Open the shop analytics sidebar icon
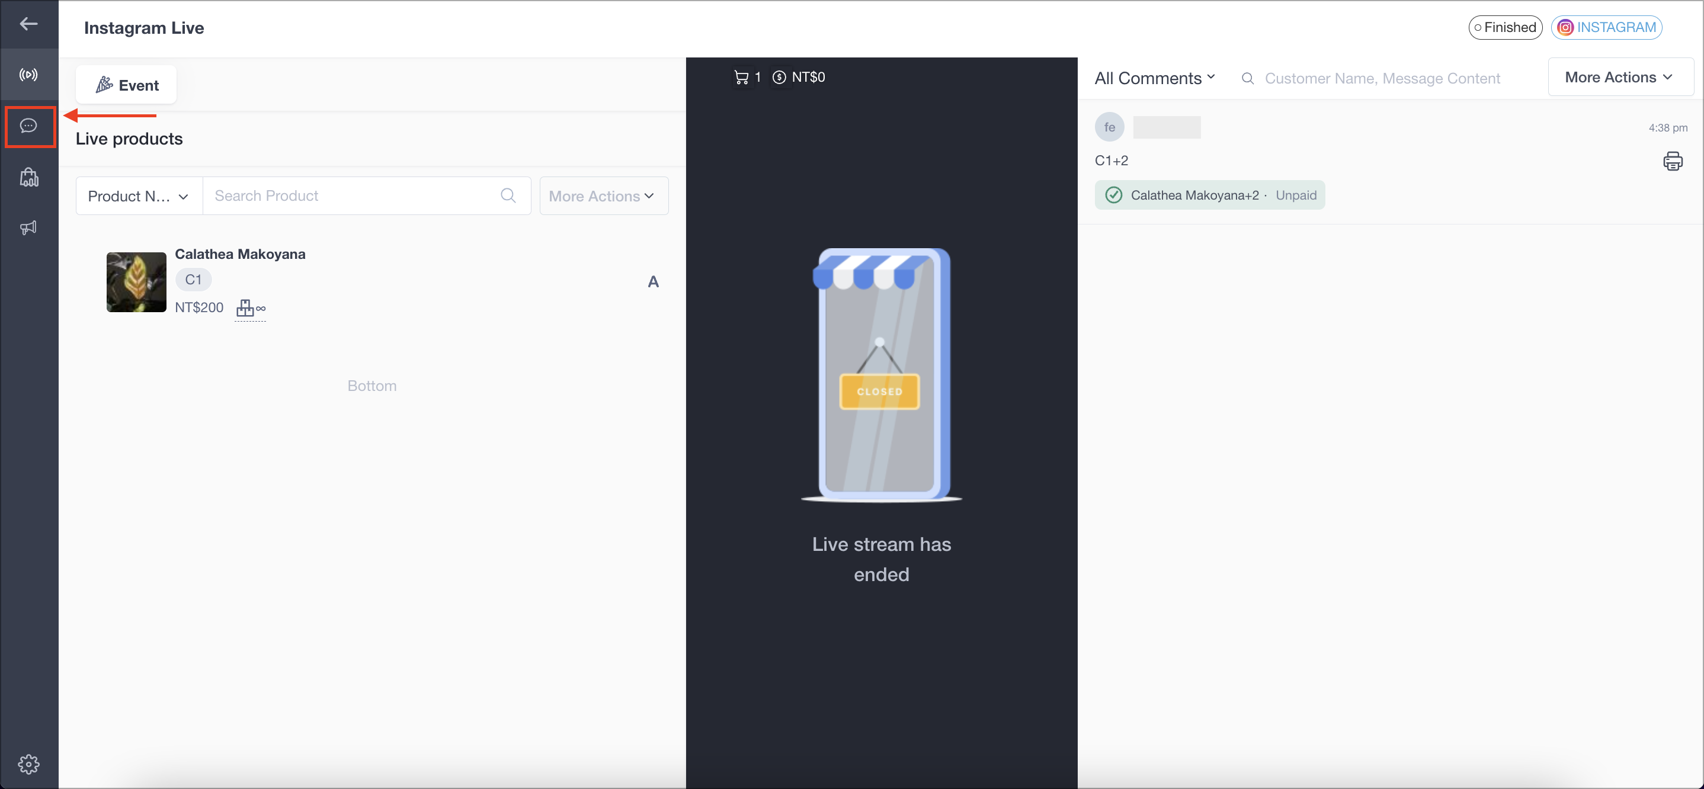 coord(28,177)
